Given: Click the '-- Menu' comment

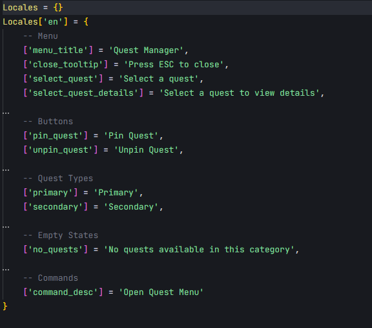Looking at the screenshot, I should pyautogui.click(x=41, y=36).
